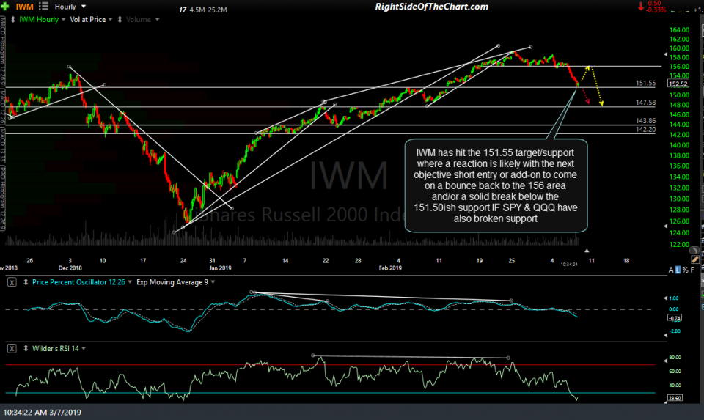Open the watchlist list icon beside IWM

(x=43, y=7)
